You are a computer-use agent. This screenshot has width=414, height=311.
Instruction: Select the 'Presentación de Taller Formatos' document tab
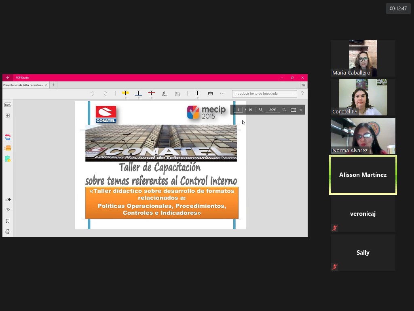click(23, 85)
